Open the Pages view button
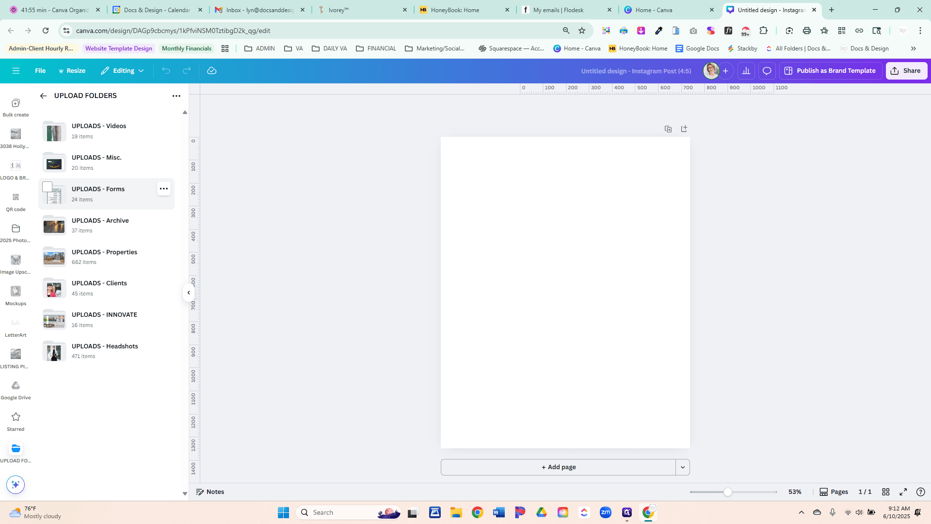This screenshot has width=931, height=524. tap(834, 492)
